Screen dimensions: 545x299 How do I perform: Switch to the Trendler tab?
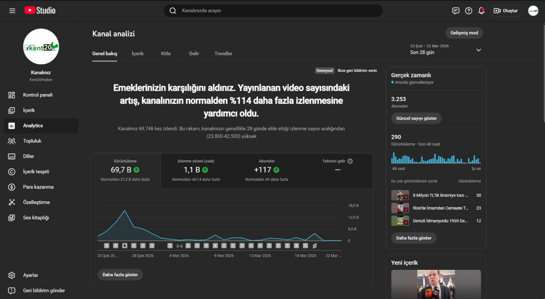223,54
